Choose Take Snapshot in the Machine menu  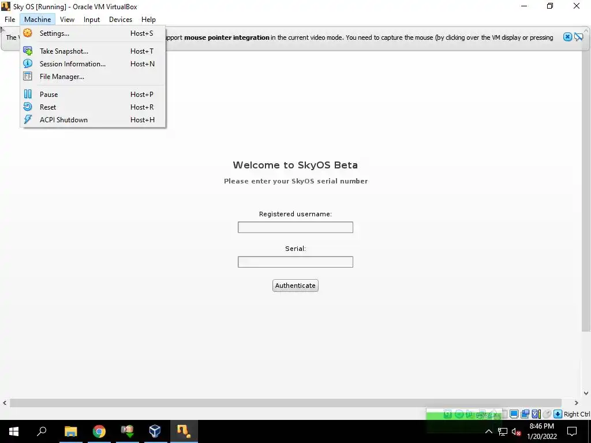pos(93,51)
